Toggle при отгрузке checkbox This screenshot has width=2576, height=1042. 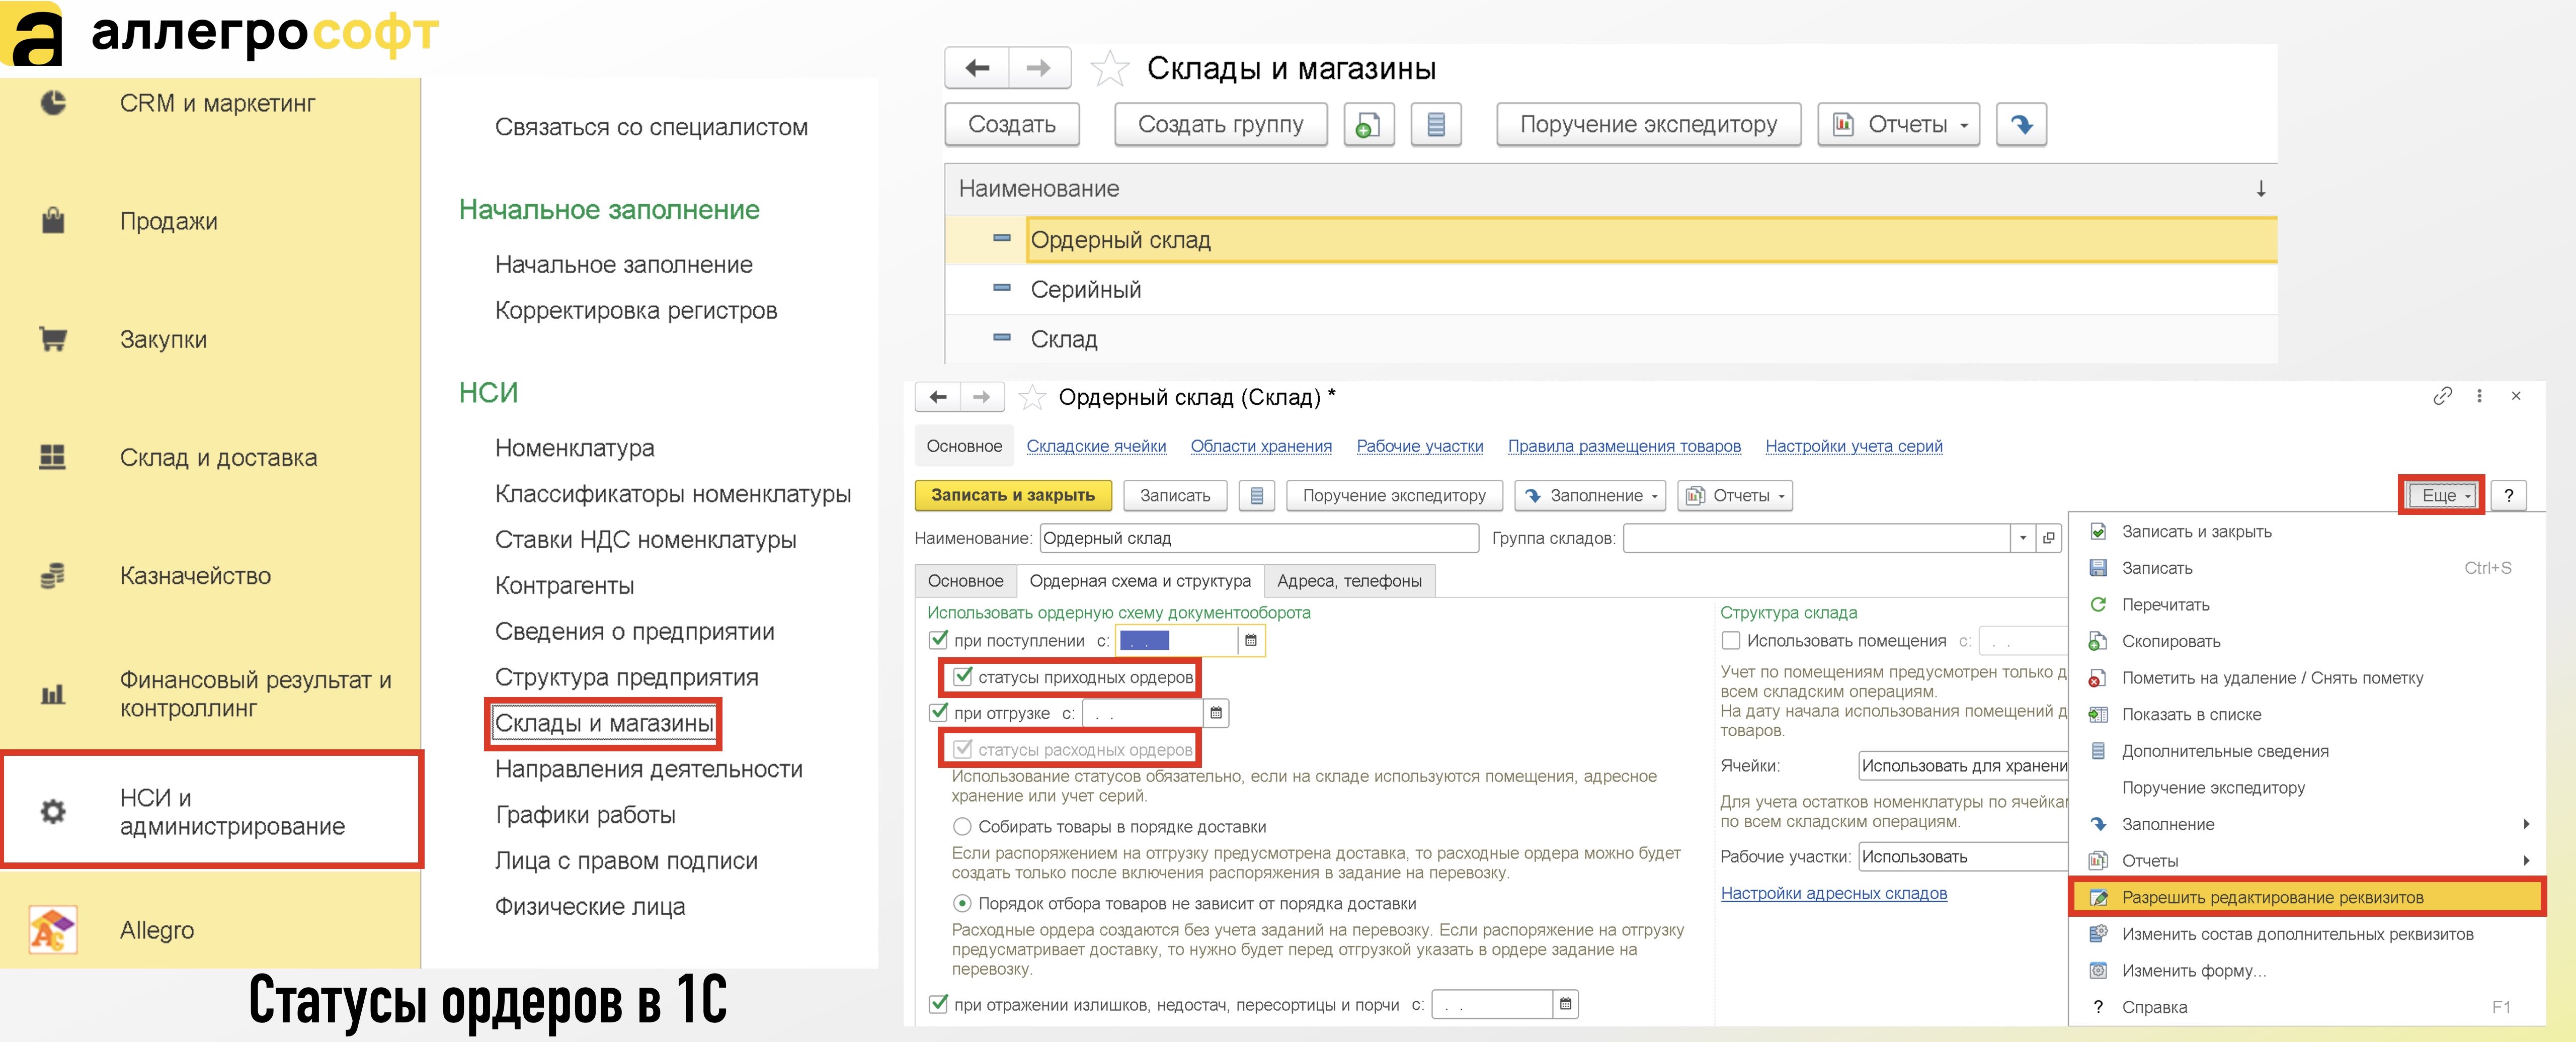click(x=938, y=712)
